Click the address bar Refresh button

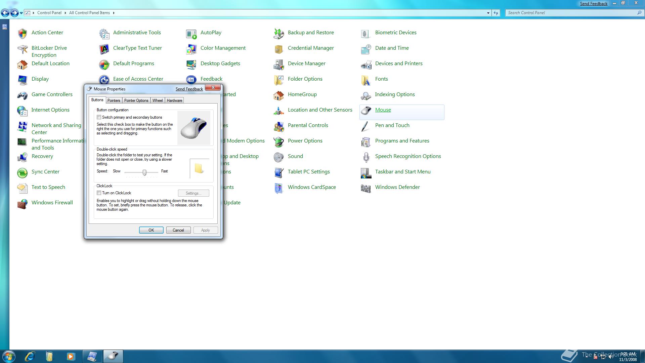pyautogui.click(x=496, y=13)
